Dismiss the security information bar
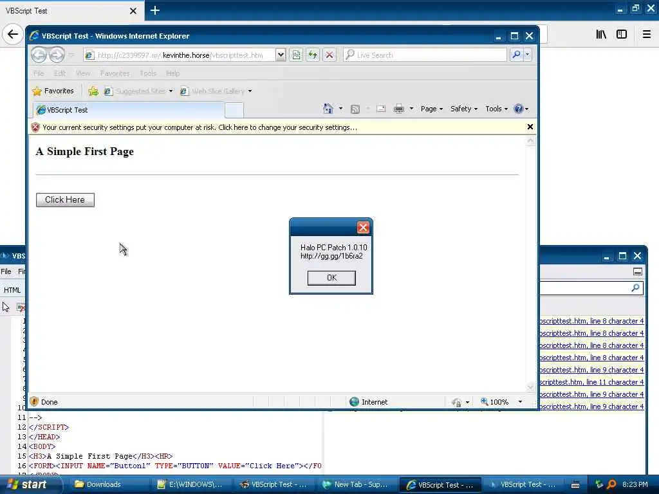Image resolution: width=659 pixels, height=494 pixels. [530, 127]
